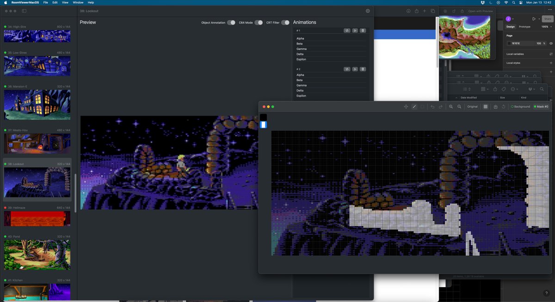Click the revert arrow icon in mask editor
This screenshot has height=302, width=555.
click(x=503, y=107)
